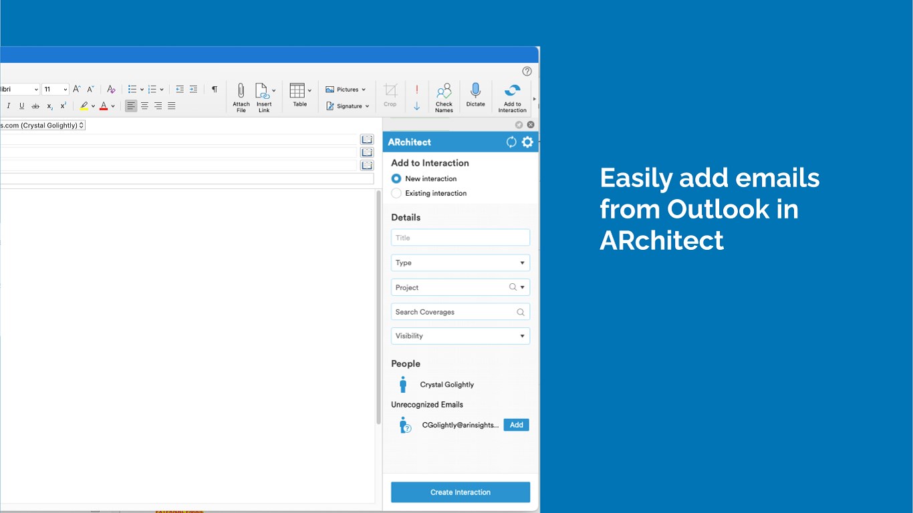This screenshot has width=913, height=513.
Task: Open ARchitect settings gear
Action: [x=527, y=142]
